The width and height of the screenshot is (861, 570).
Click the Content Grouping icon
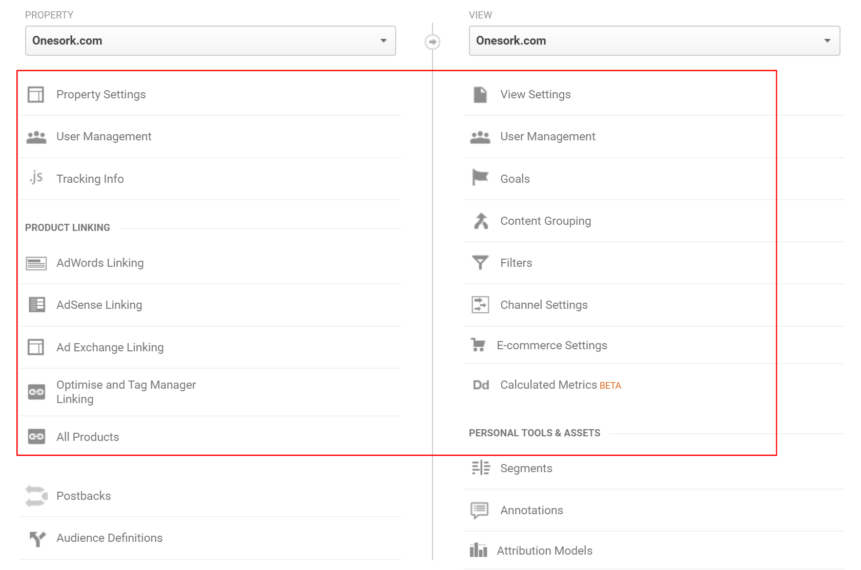tap(481, 221)
